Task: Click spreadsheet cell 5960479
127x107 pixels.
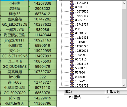Action: (x=43, y=66)
